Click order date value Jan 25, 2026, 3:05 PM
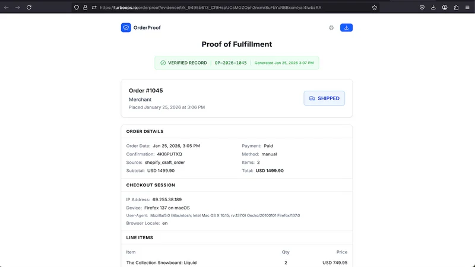The height and width of the screenshot is (267, 475). pyautogui.click(x=176, y=145)
